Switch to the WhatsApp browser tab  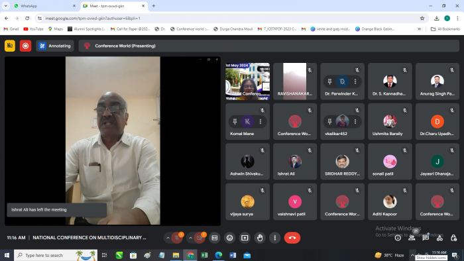pyautogui.click(x=44, y=6)
